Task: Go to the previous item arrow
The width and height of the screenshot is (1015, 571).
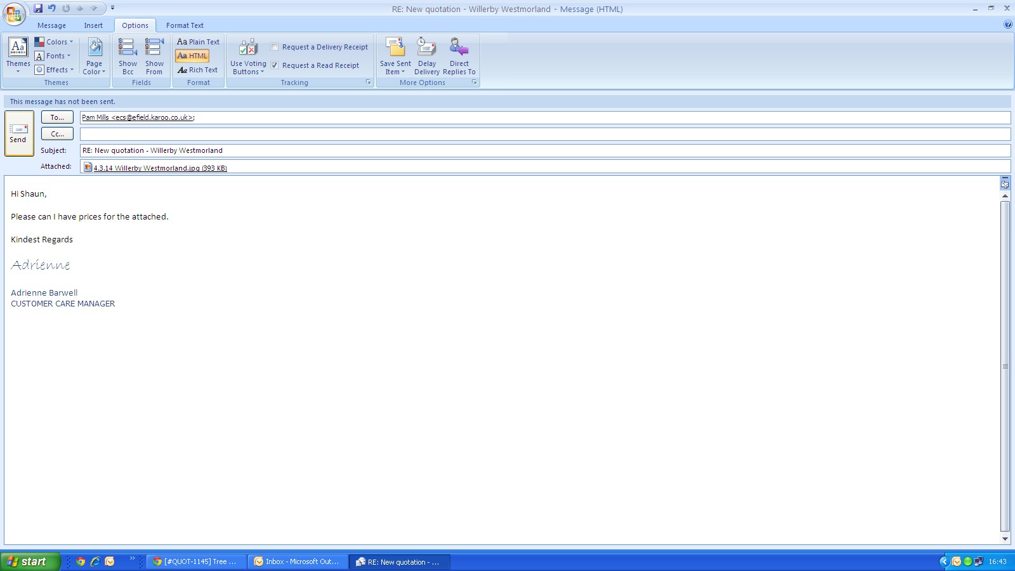Action: coord(80,8)
